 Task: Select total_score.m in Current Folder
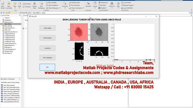(9, 22)
